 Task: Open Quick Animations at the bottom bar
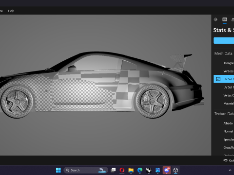(x=229, y=160)
